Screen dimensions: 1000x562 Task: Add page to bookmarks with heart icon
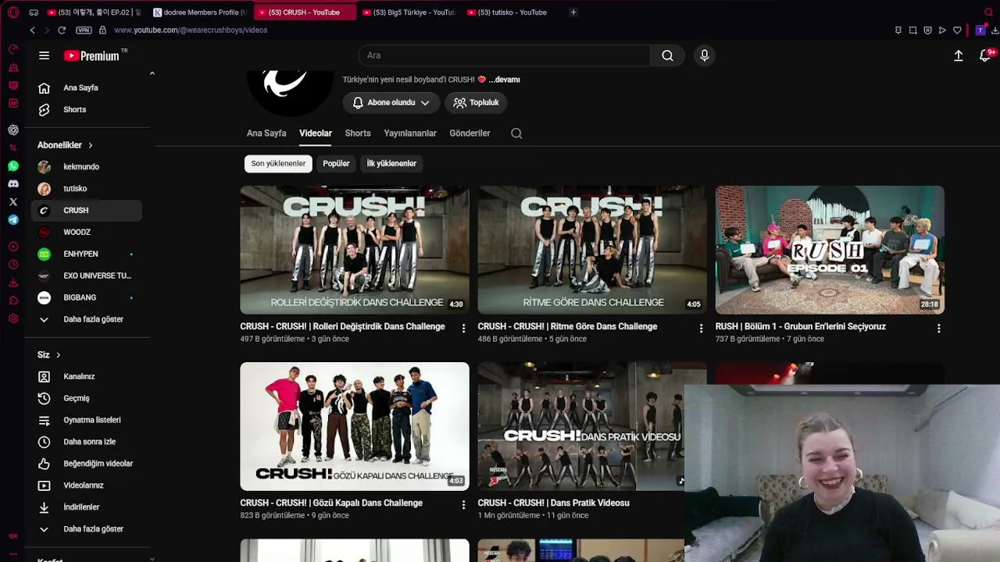(x=957, y=30)
